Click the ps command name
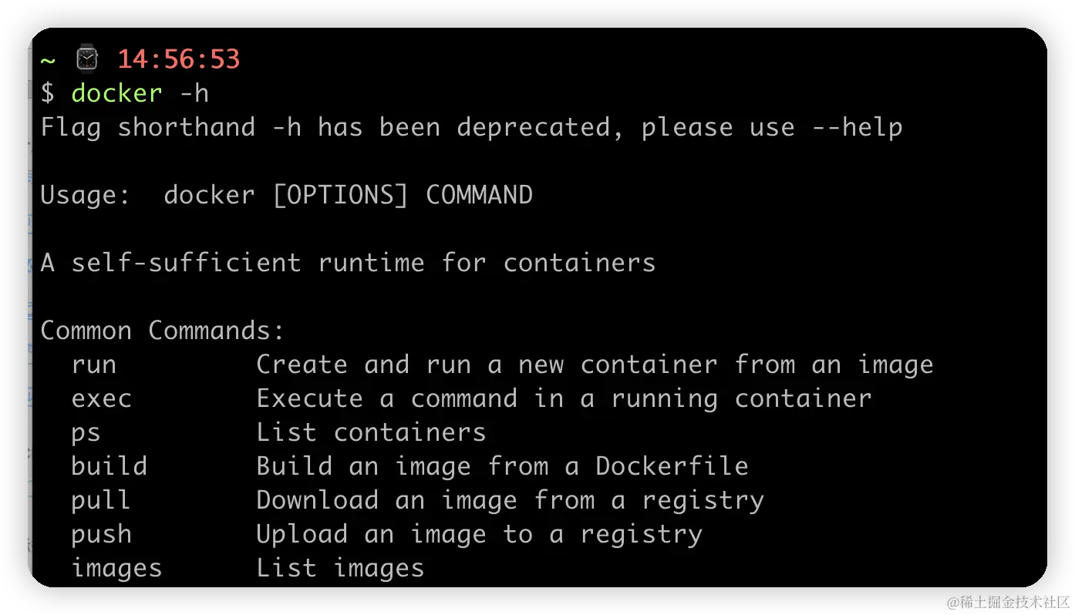1075x615 pixels. (86, 432)
